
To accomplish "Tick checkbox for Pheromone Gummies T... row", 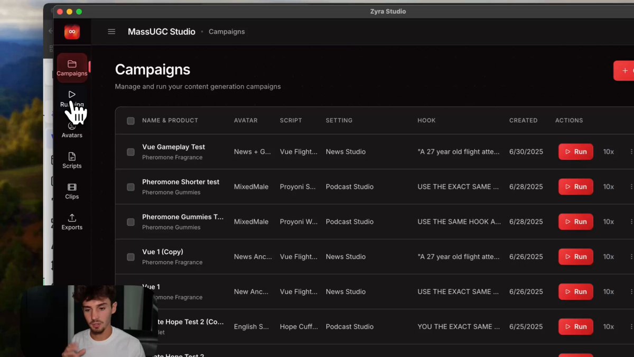I will (130, 222).
